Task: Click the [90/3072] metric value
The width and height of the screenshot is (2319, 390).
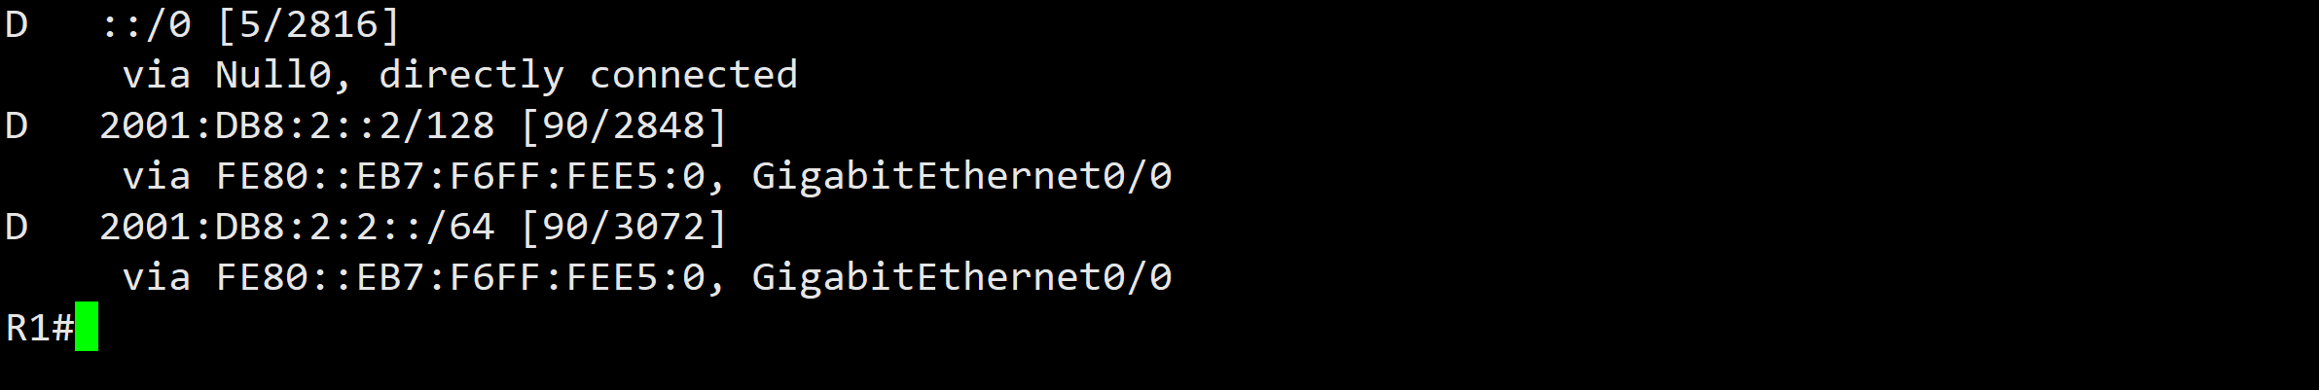Action: coord(624,227)
